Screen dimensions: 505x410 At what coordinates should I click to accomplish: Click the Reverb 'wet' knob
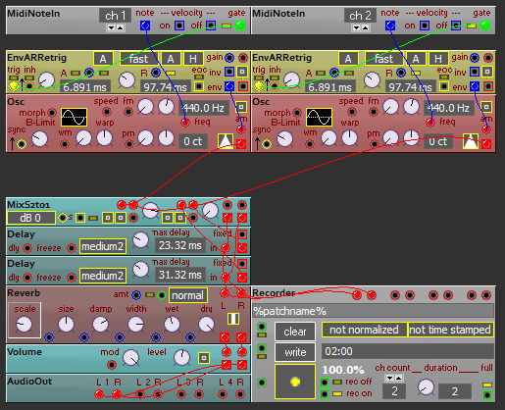pos(172,325)
